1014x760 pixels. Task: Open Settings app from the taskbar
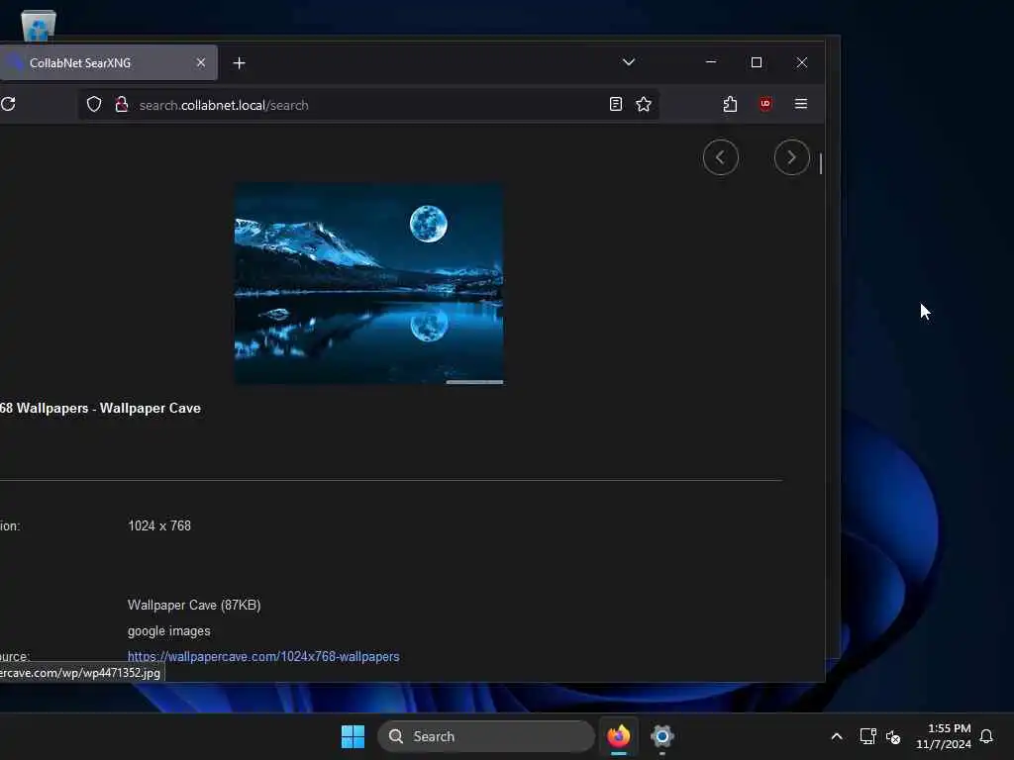point(662,736)
